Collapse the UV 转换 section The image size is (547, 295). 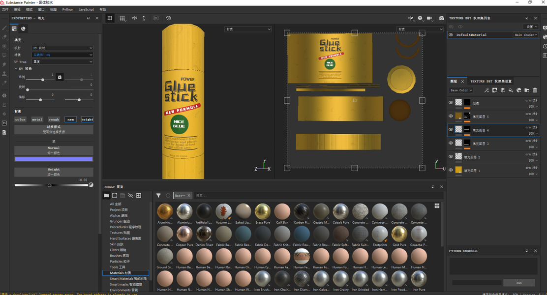[x=16, y=69]
